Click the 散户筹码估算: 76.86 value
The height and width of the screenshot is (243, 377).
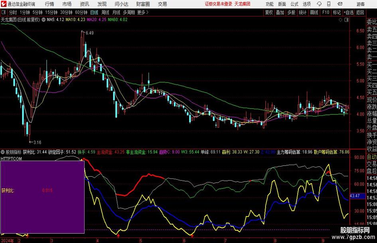pos(332,152)
